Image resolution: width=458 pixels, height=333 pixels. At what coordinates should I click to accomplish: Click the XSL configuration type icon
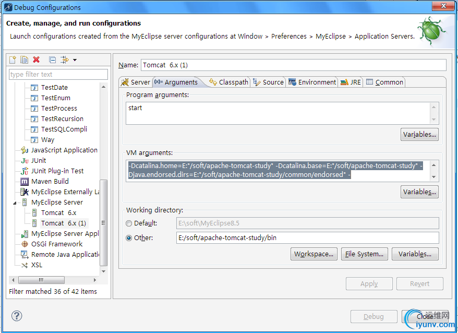tap(25, 265)
